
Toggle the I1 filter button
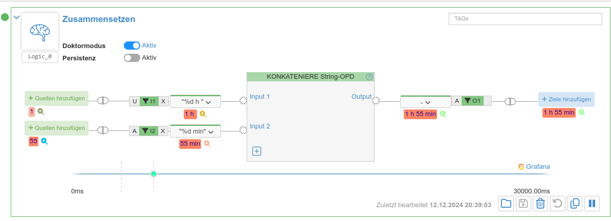click(x=149, y=101)
